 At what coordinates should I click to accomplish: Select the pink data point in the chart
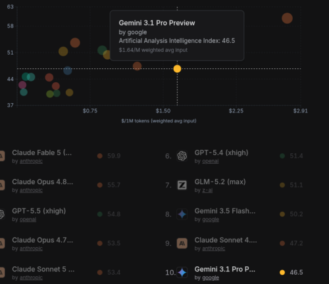pos(22,85)
